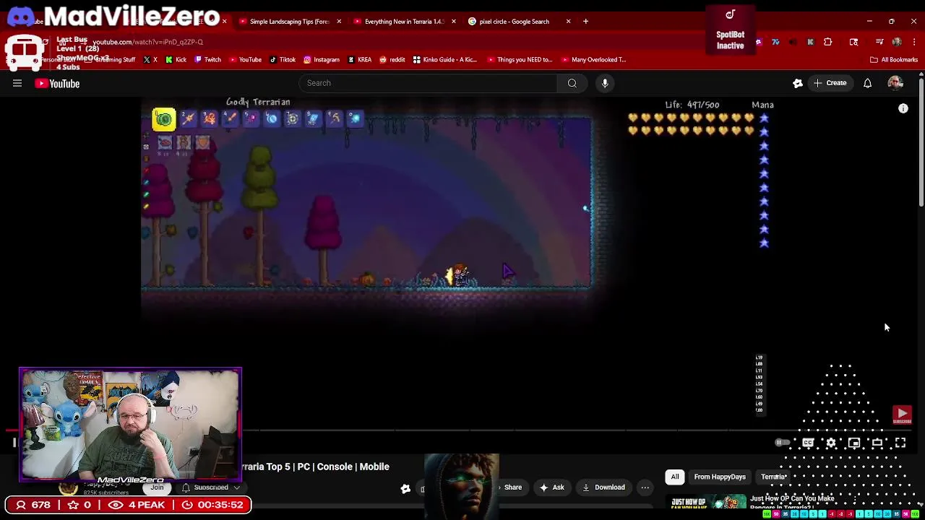Image resolution: width=925 pixels, height=520 pixels.
Task: Close the Simple Landscaping Tips tab
Action: coord(338,22)
